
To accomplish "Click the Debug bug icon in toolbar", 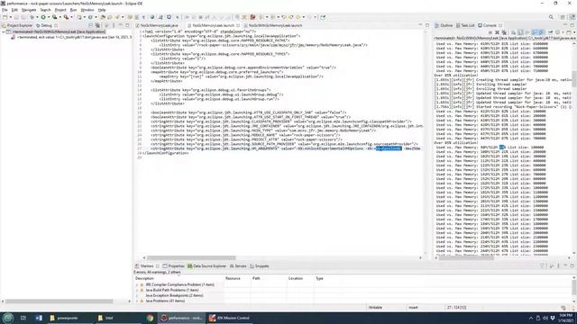I will click(x=32, y=17).
